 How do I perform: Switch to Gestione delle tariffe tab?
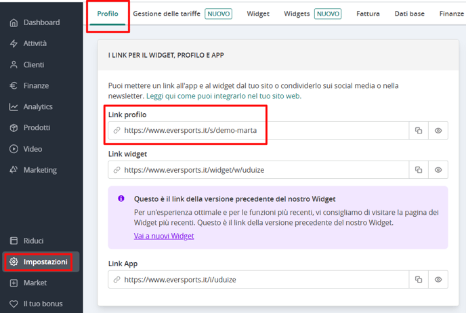[x=167, y=14]
